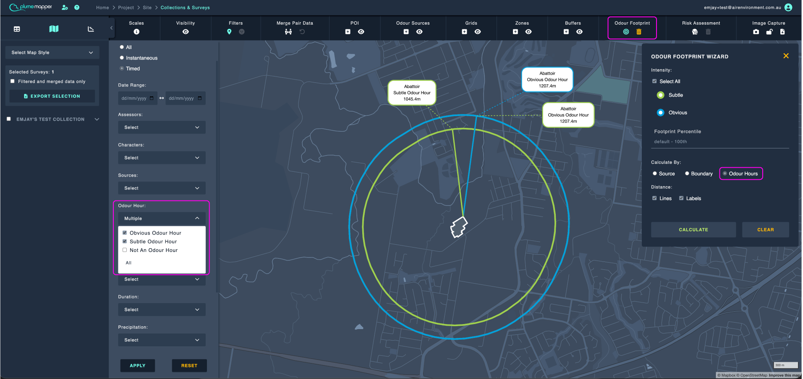
Task: Capture image with camera icon
Action: pos(756,32)
